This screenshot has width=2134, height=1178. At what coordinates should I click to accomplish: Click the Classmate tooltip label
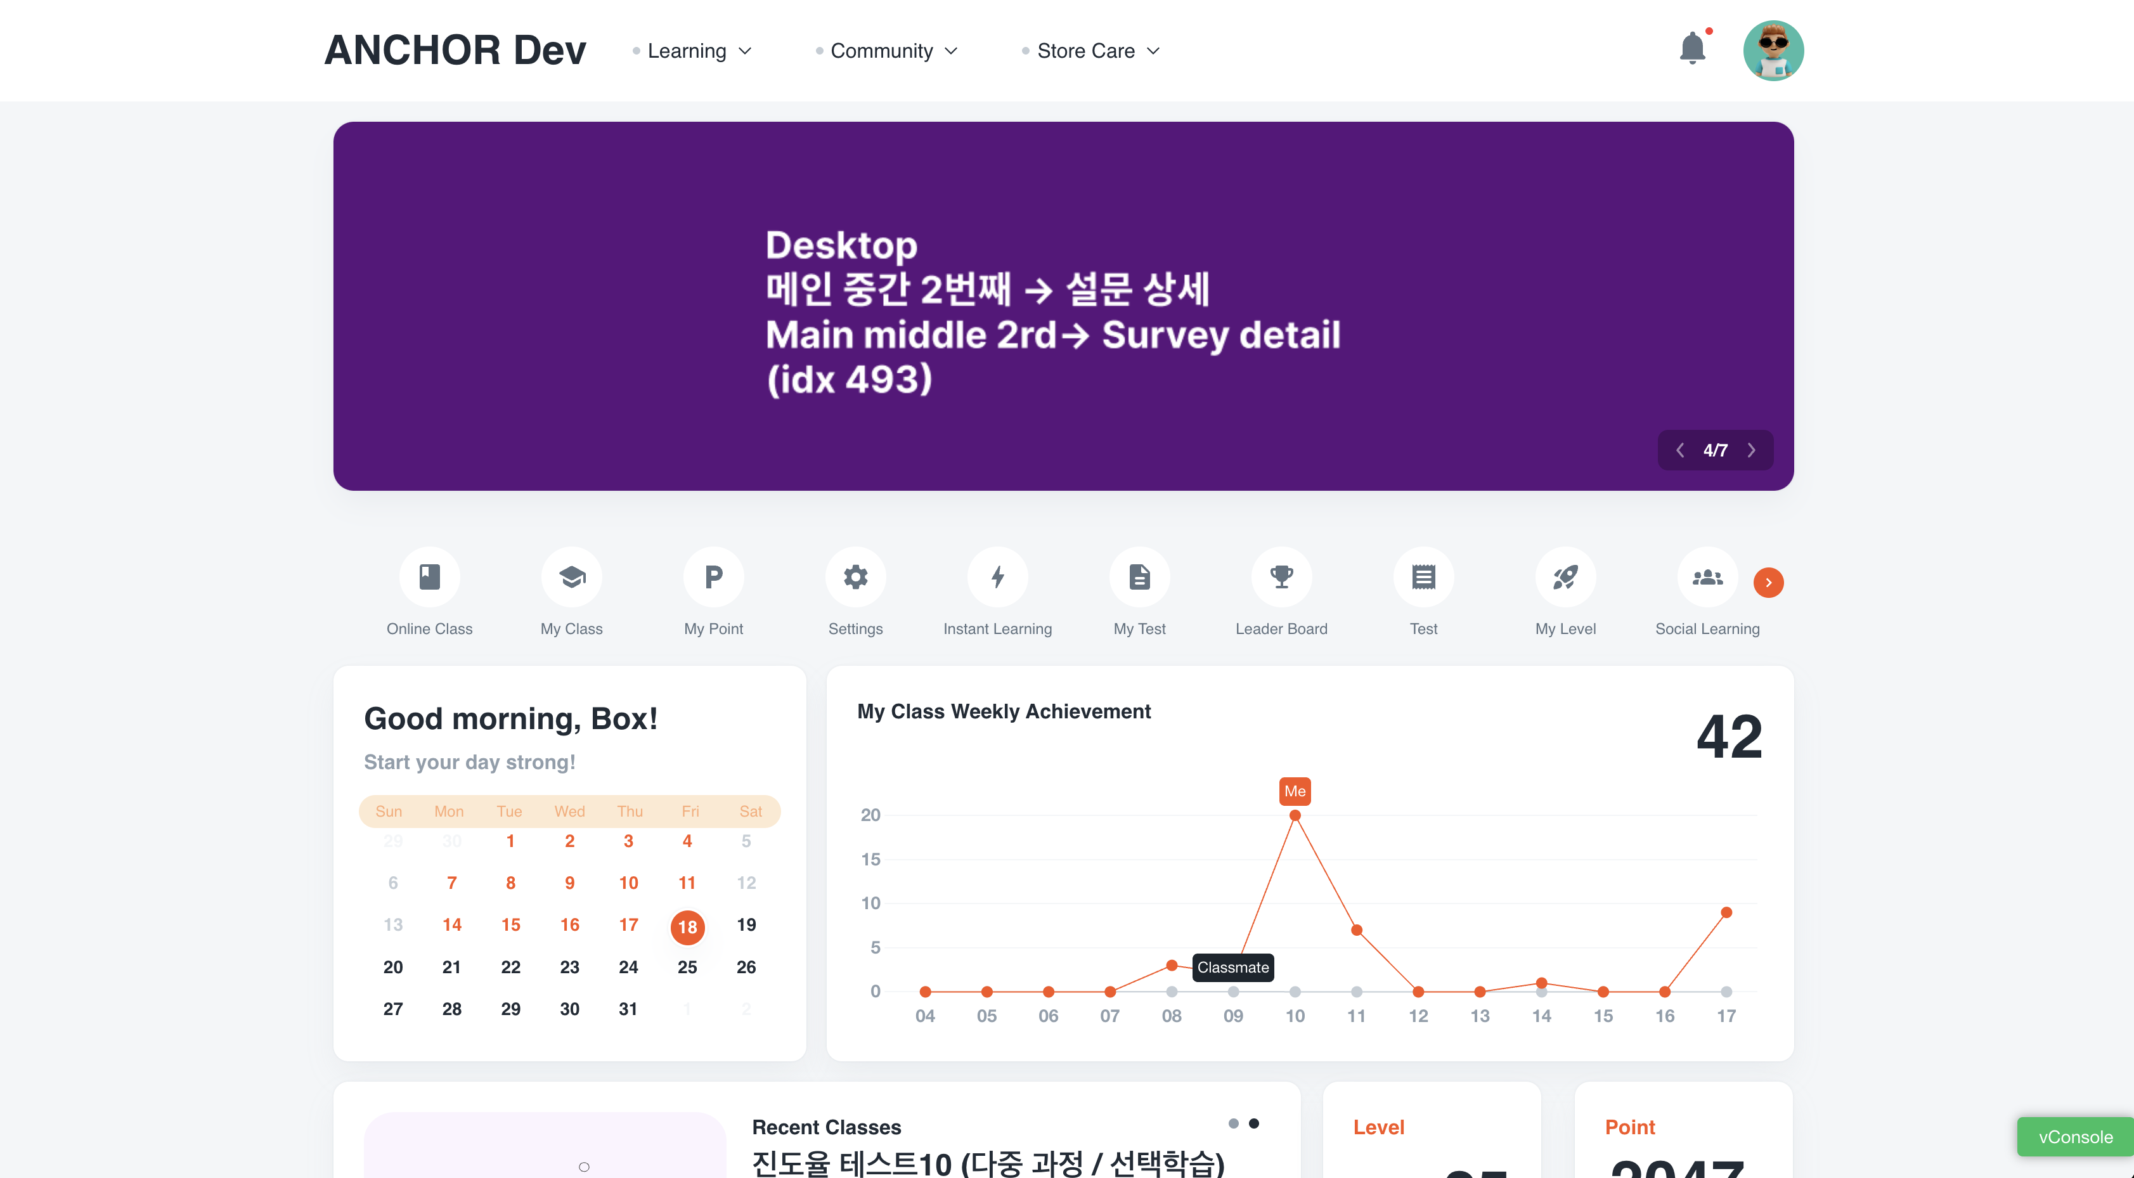click(x=1232, y=968)
